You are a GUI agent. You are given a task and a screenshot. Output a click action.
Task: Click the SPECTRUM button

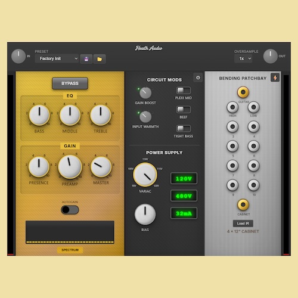70,250
